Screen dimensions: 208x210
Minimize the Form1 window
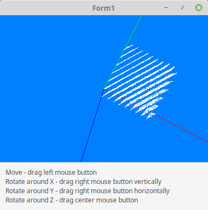(166, 8)
